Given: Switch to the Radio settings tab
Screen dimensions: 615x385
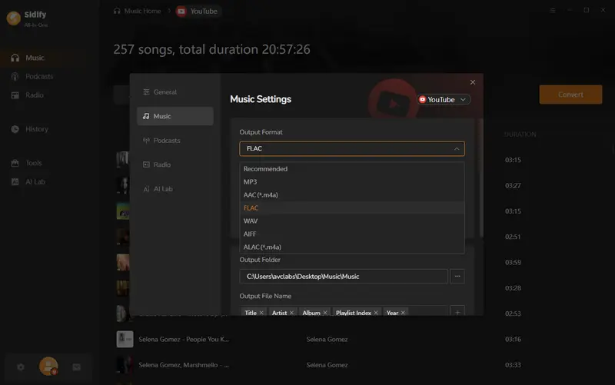Looking at the screenshot, I should (161, 165).
